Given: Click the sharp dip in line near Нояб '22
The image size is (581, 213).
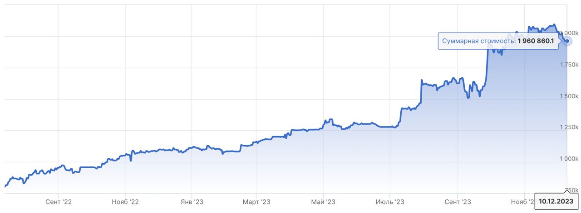Looking at the screenshot, I should [131, 160].
